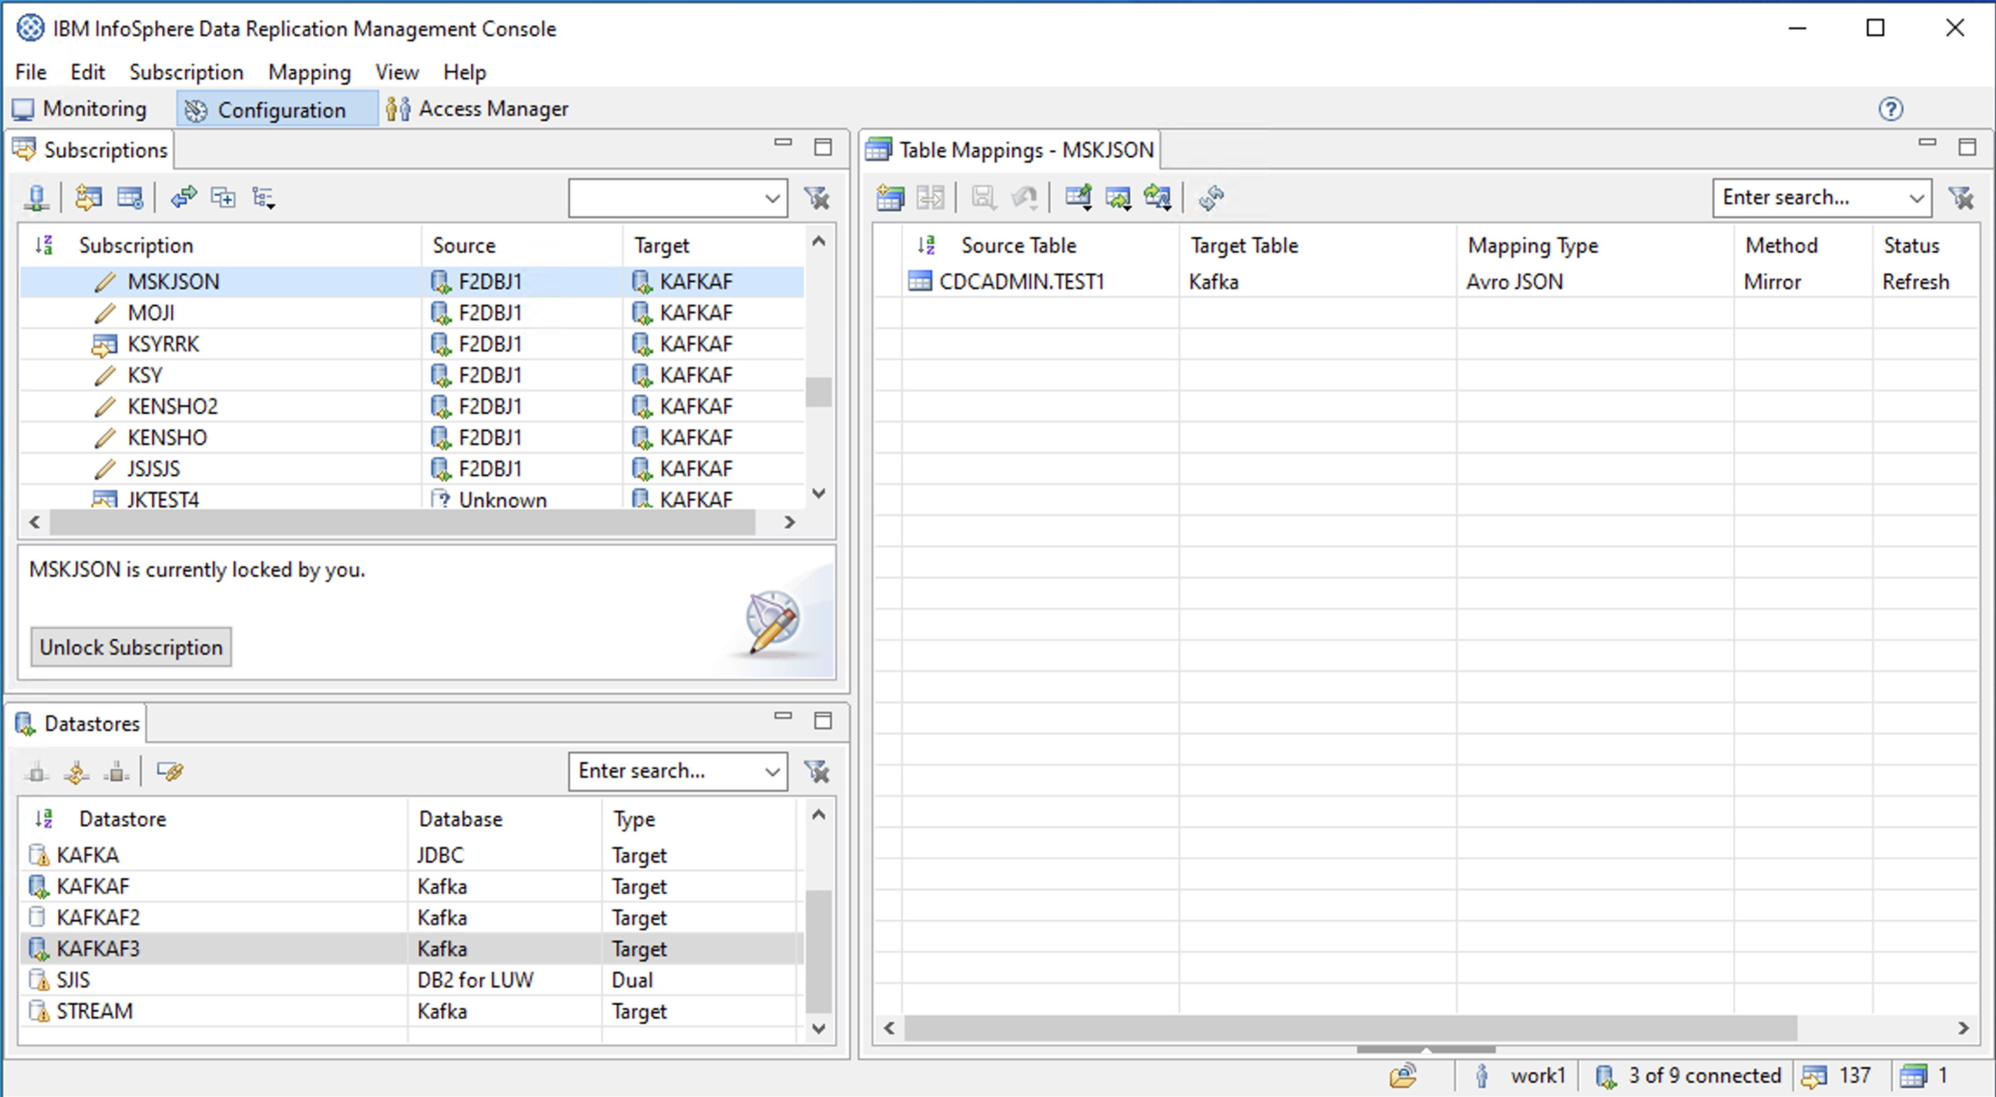Expand the Table Mappings search dropdown

pos(1916,197)
